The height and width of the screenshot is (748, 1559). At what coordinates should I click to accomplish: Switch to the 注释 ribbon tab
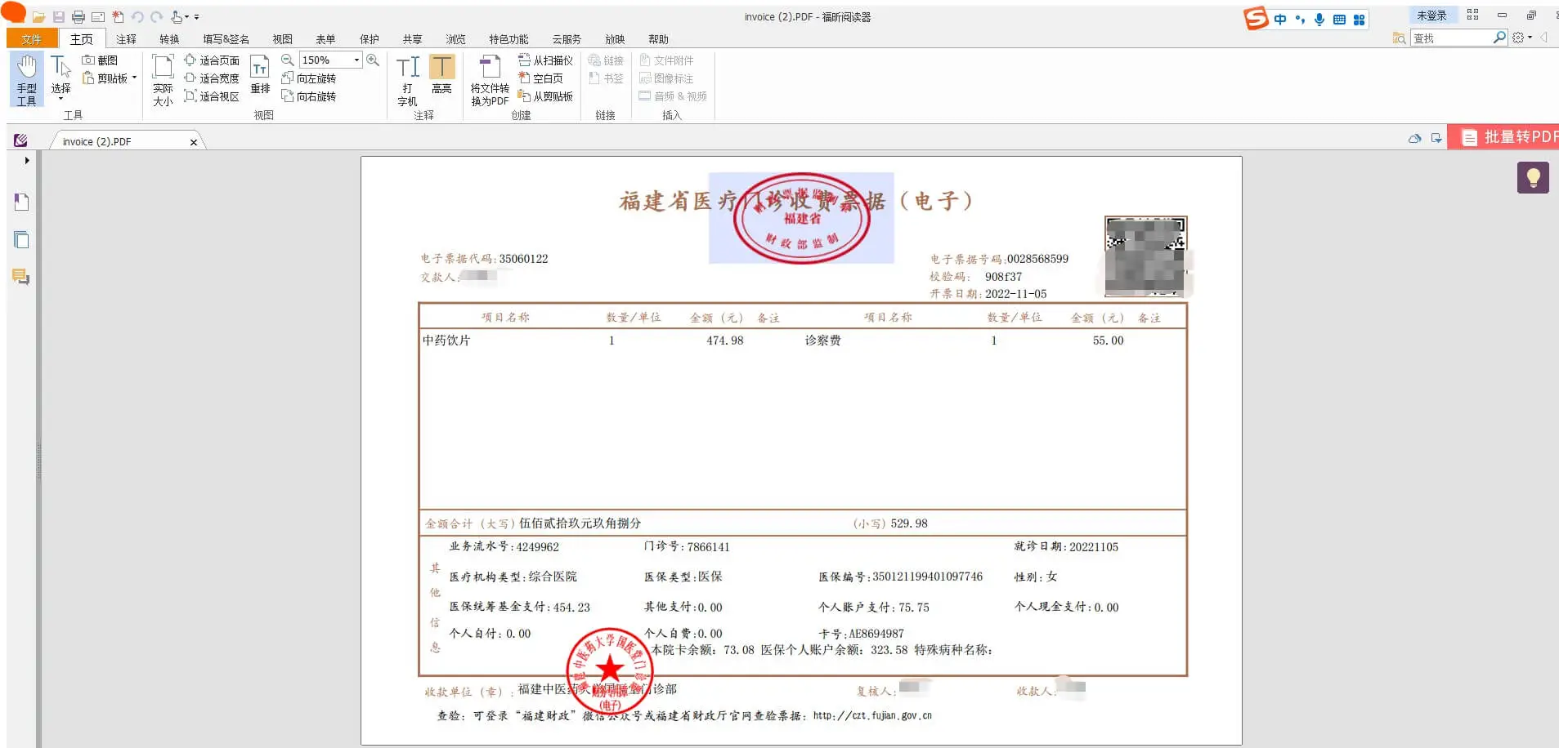pyautogui.click(x=126, y=39)
